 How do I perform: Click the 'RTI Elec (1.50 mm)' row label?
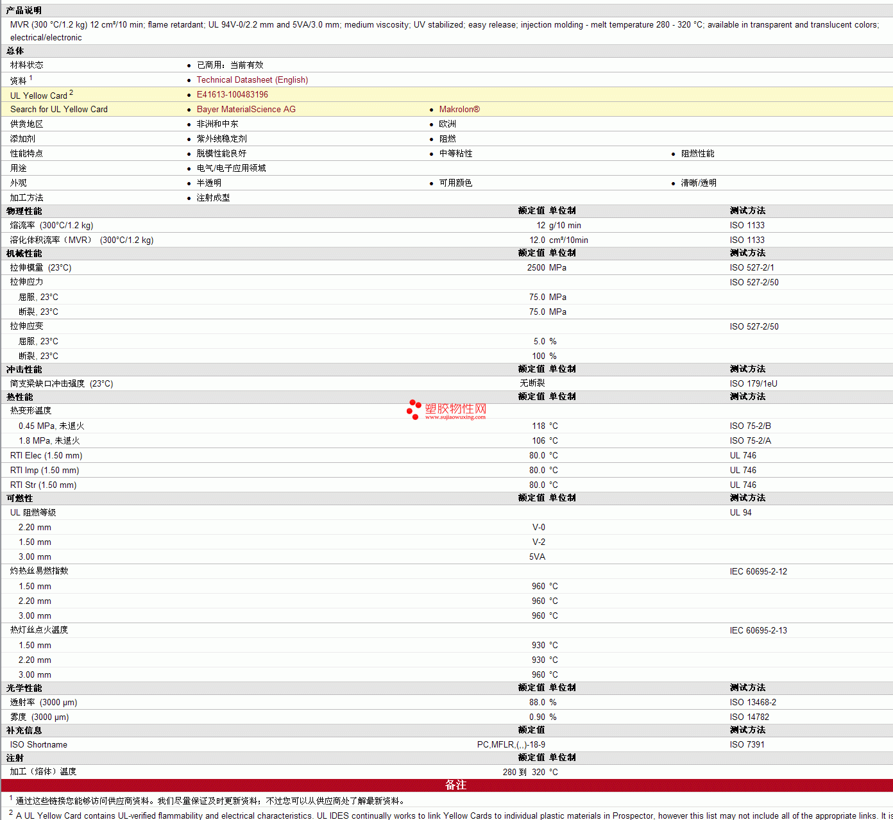pos(46,456)
